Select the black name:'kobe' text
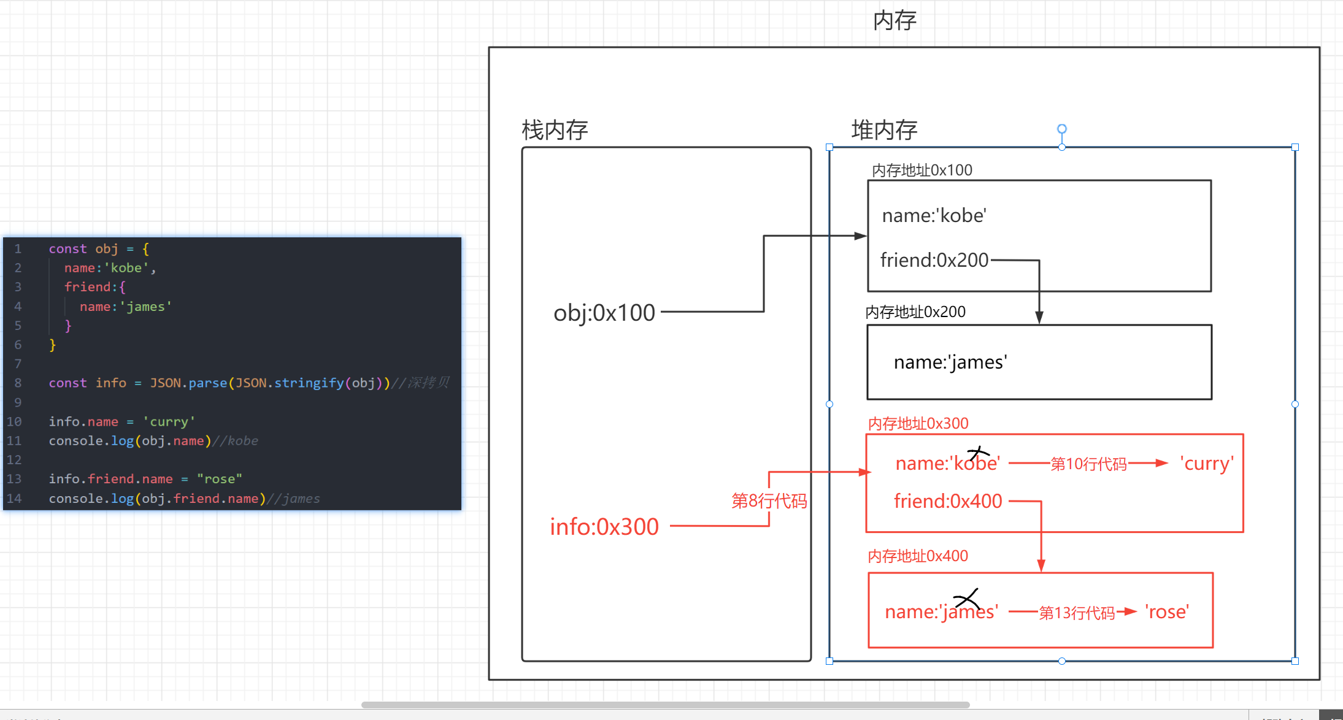The width and height of the screenshot is (1343, 720). (x=934, y=215)
